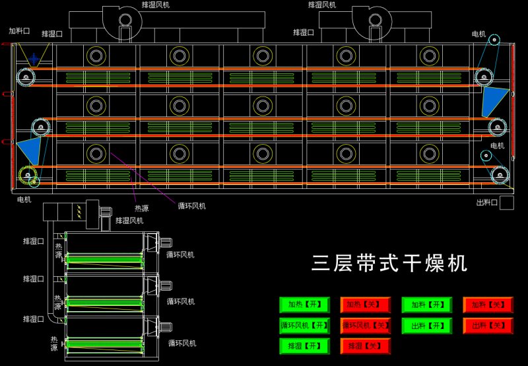Image resolution: width=528 pixels, height=366 pixels.
Task: Start circulation fan via 循环风机【开】
Action: coord(304,325)
